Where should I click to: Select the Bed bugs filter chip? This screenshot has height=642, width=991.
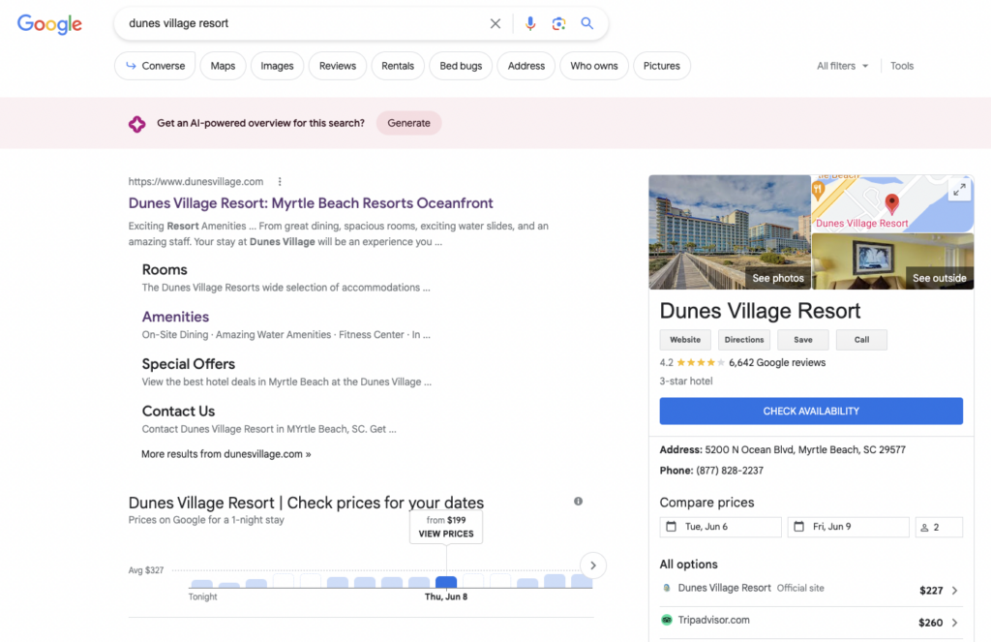(461, 66)
